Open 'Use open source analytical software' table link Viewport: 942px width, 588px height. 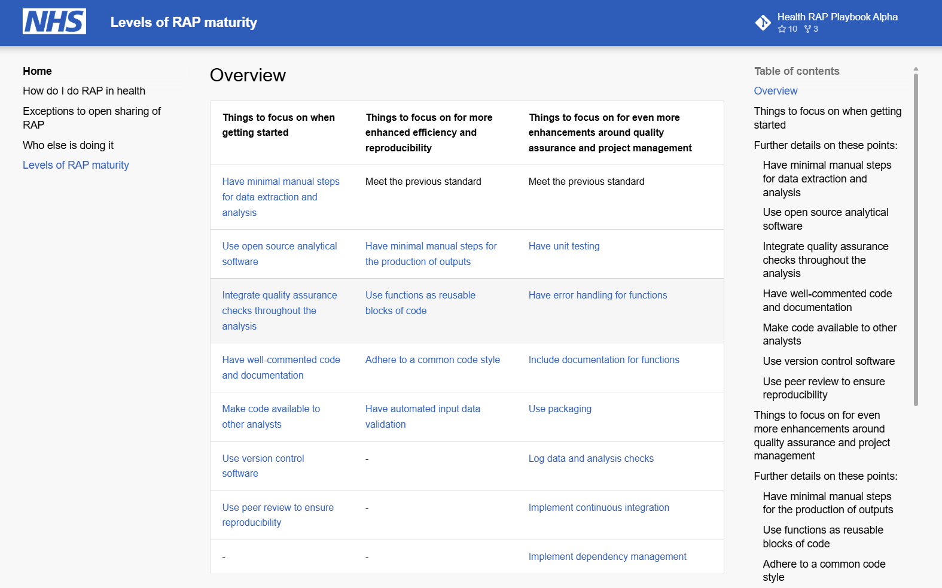(279, 254)
